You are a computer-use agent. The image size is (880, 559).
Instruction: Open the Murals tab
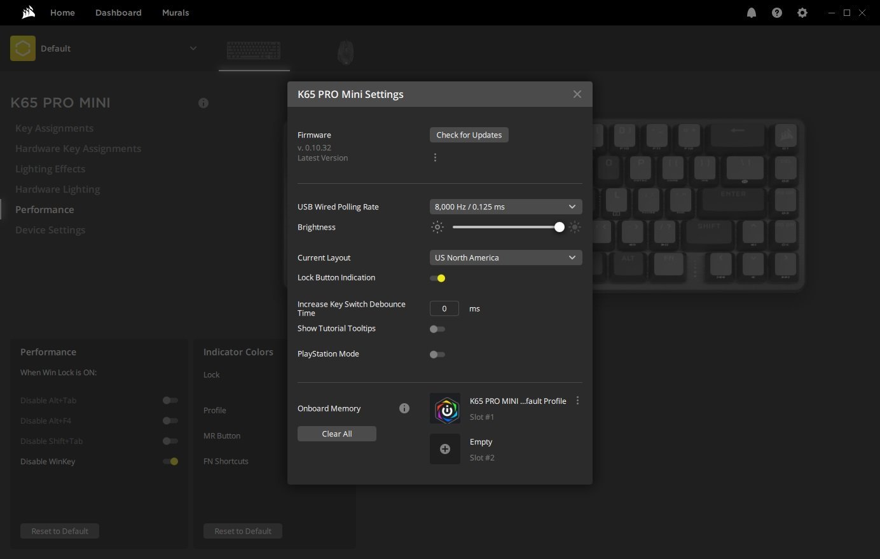175,13
